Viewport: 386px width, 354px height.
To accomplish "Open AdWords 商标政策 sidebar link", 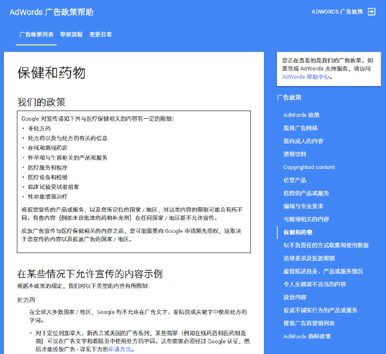I will 307,337.
